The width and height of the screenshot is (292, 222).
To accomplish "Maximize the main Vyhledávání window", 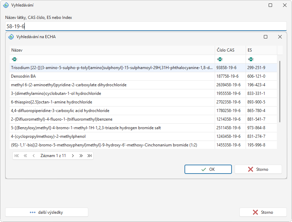I will [x=270, y=5].
